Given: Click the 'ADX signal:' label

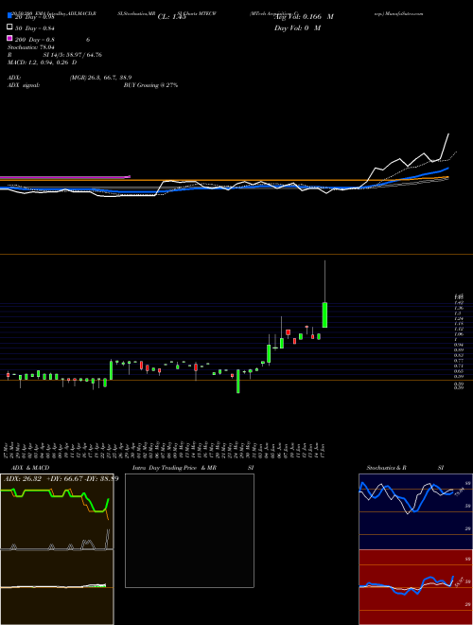Looking at the screenshot, I should 23,85.
